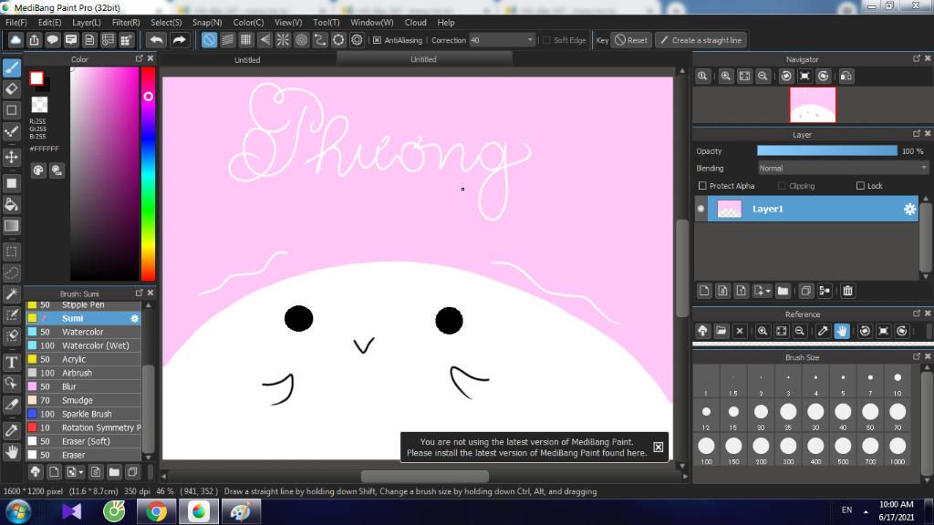
Task: Select the rectangular Select tool
Action: [x=12, y=252]
